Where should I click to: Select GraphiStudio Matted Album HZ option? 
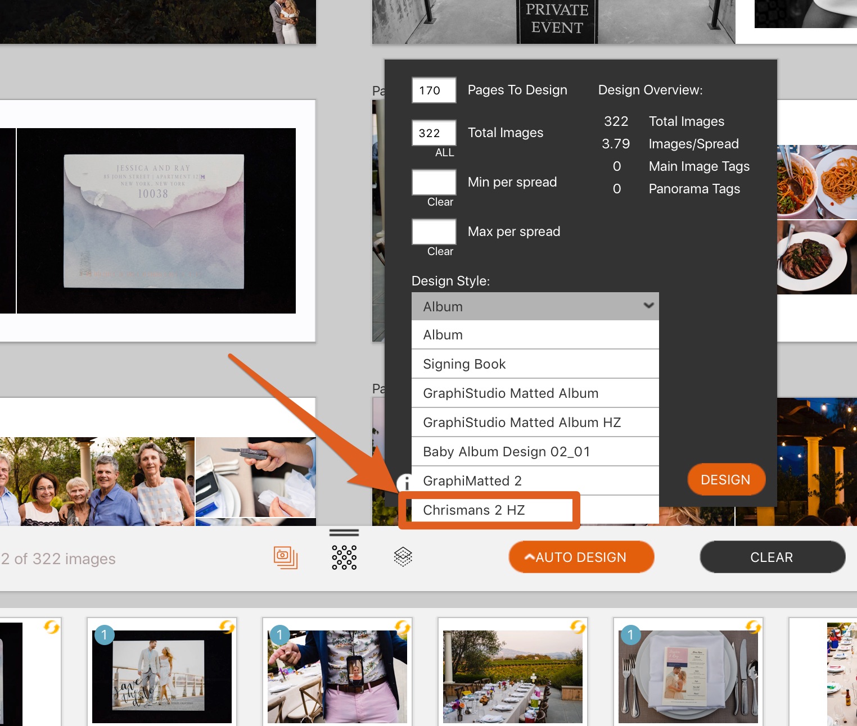click(535, 423)
